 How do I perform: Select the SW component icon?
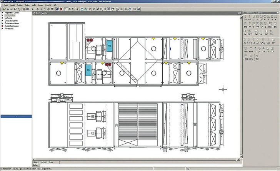click(245, 19)
